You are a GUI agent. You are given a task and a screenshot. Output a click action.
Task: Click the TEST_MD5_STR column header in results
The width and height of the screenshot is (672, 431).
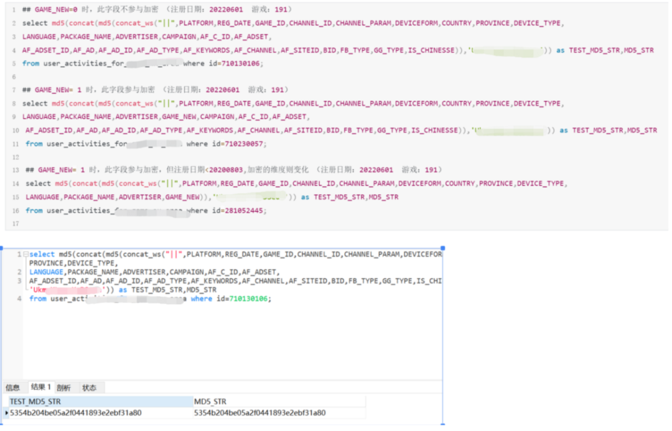tap(100, 401)
